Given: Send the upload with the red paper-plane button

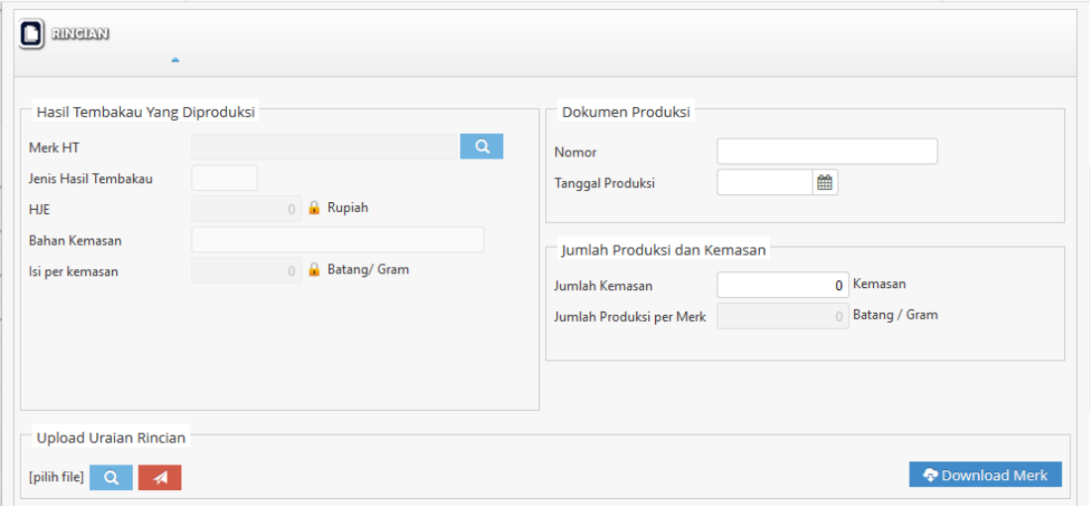Looking at the screenshot, I should pyautogui.click(x=160, y=478).
